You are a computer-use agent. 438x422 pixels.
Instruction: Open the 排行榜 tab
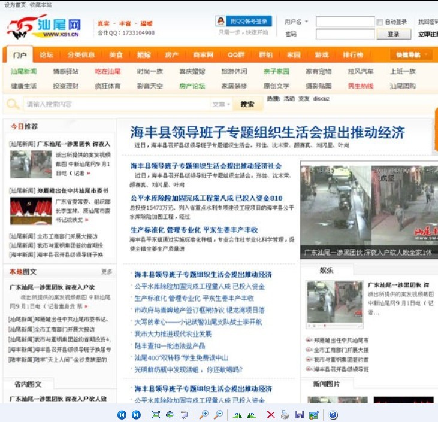click(354, 54)
